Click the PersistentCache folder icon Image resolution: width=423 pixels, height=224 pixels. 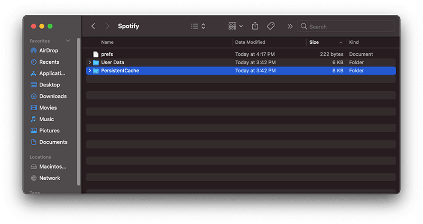coord(96,71)
